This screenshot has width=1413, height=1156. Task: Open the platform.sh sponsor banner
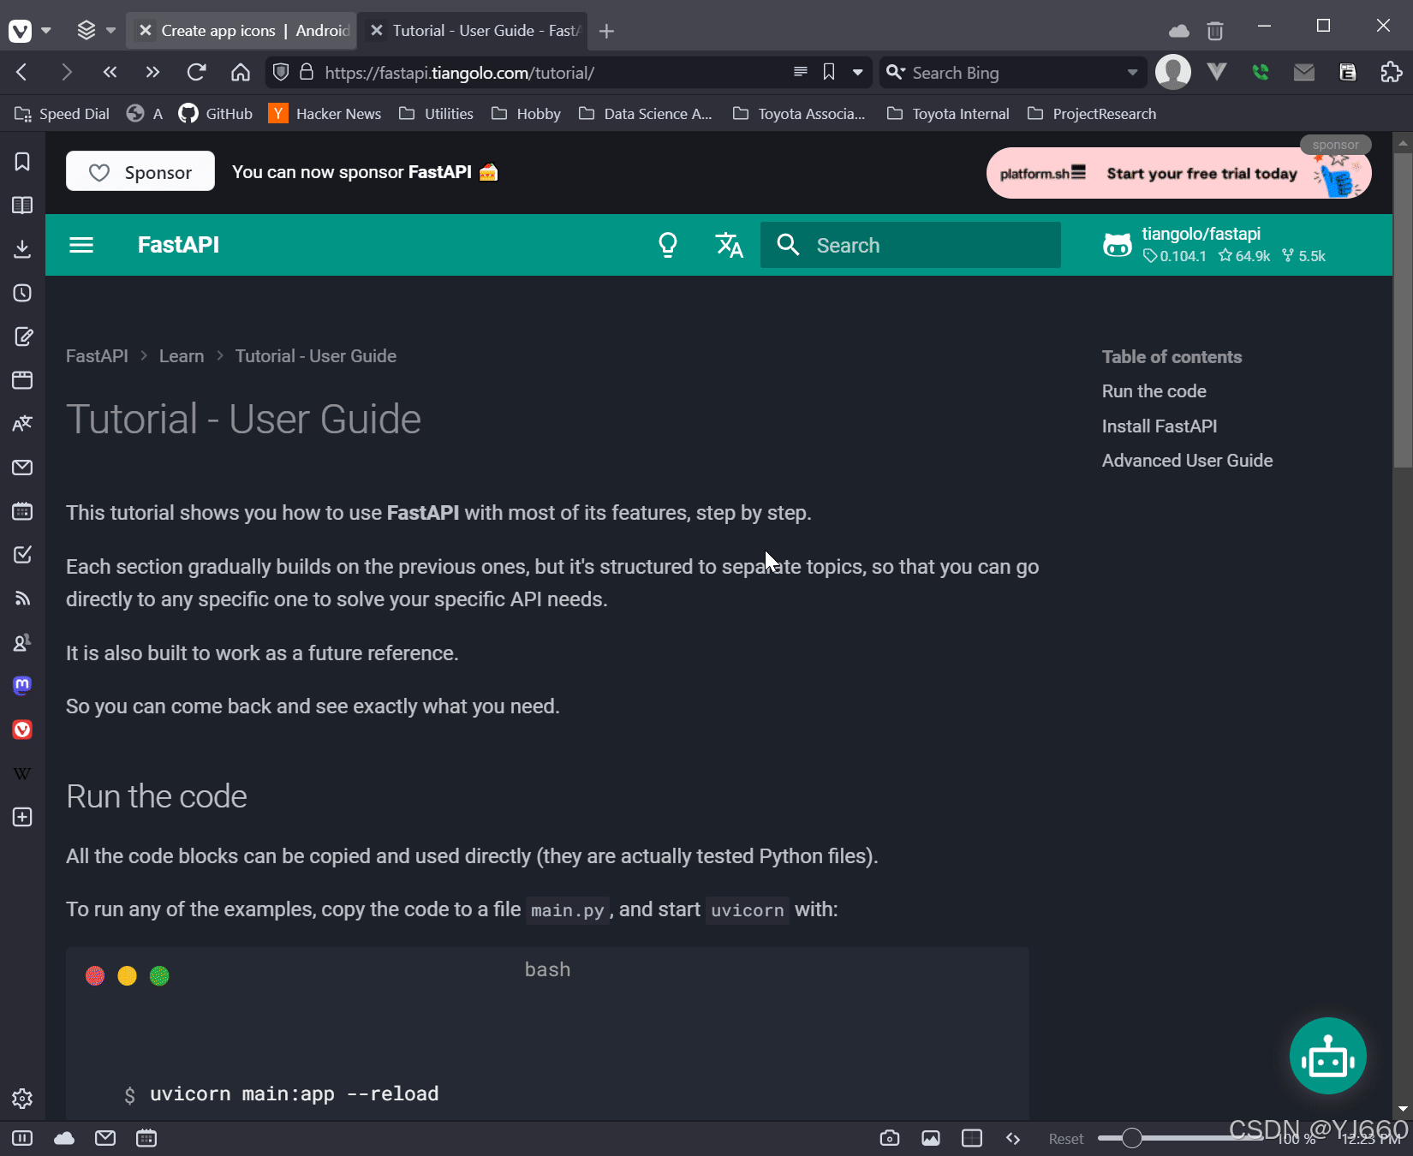tap(1178, 173)
